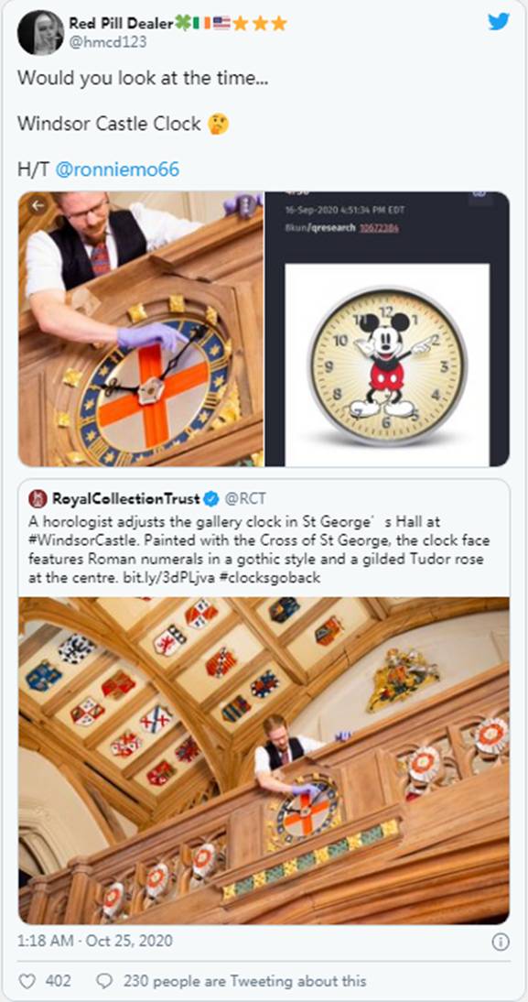This screenshot has width=528, height=1002.
Task: Click the Red Pill Dealer display name
Action: point(122,24)
